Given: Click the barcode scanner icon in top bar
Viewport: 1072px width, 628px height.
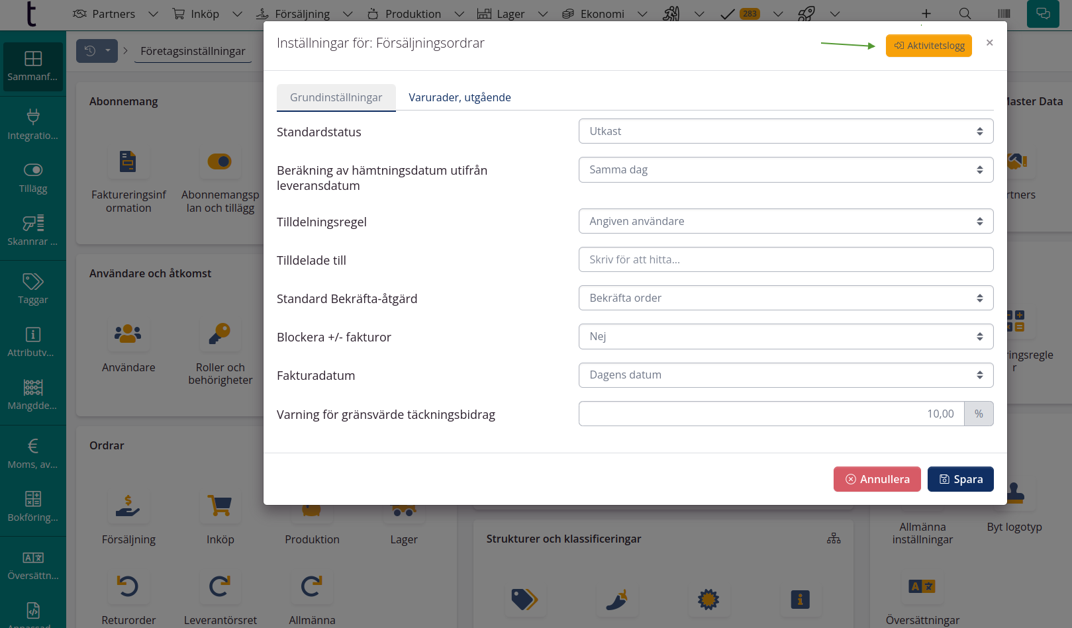Looking at the screenshot, I should tap(1004, 14).
